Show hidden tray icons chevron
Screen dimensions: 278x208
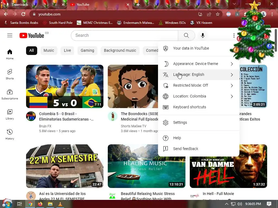tap(226, 204)
